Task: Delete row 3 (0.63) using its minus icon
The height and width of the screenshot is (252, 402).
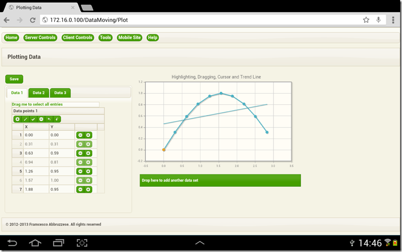Action: 80,153
